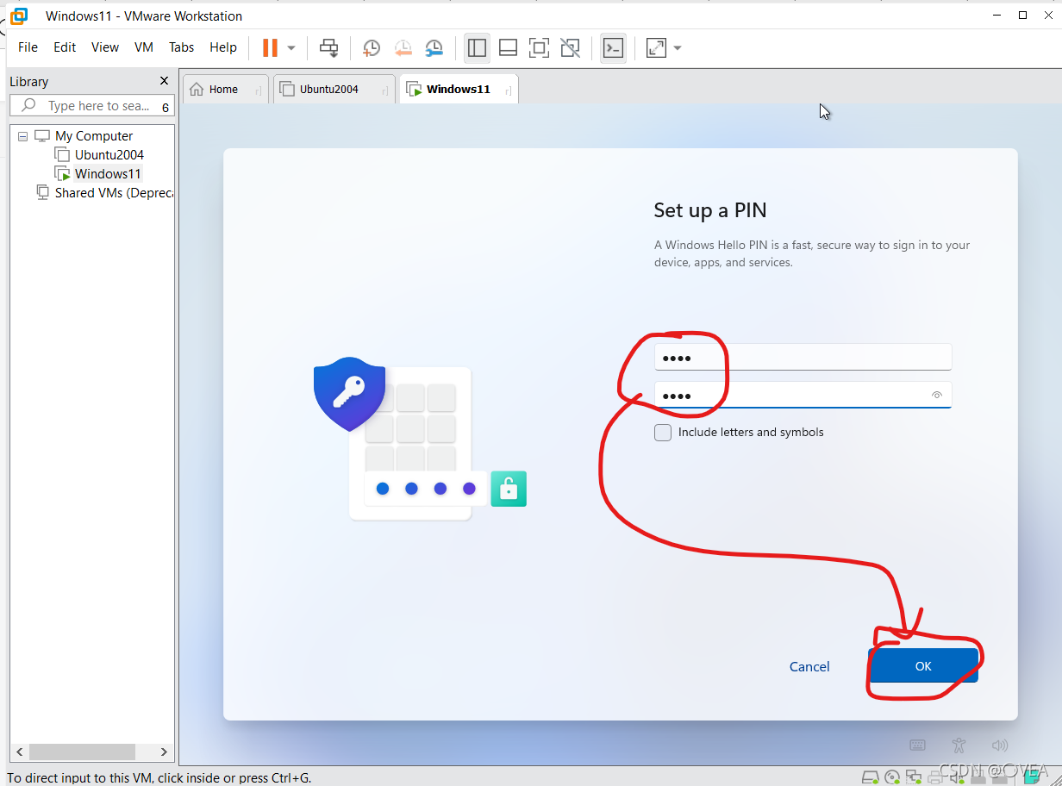Click the 'Set up a PIN' heading
The image size is (1062, 786).
click(x=710, y=210)
